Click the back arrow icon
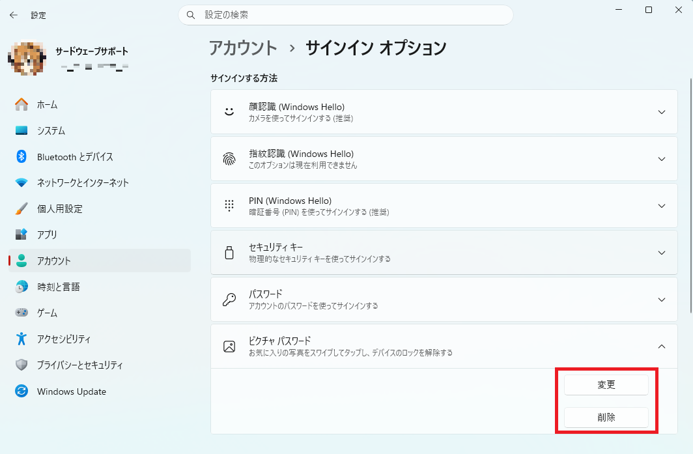The height and width of the screenshot is (454, 693). [x=14, y=15]
